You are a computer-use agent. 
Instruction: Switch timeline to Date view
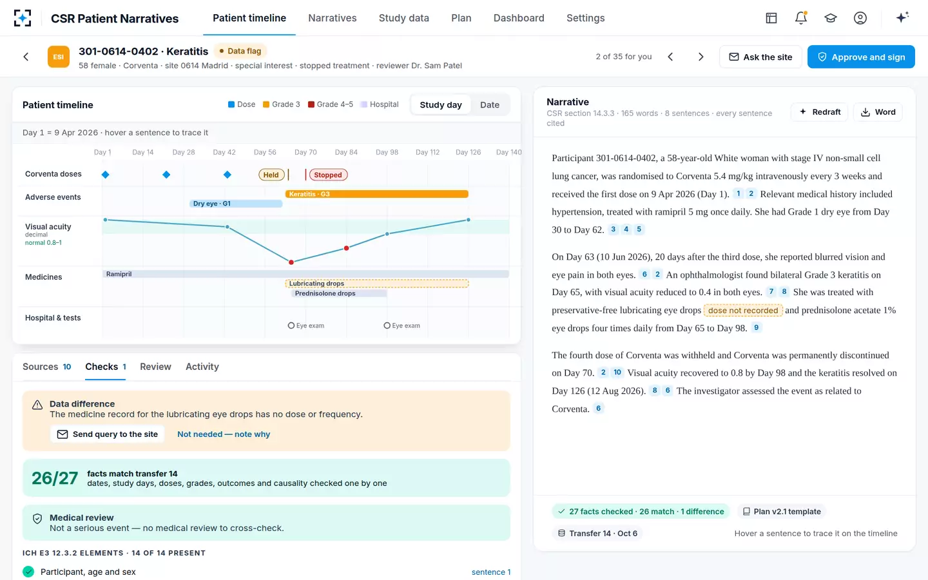pyautogui.click(x=490, y=105)
